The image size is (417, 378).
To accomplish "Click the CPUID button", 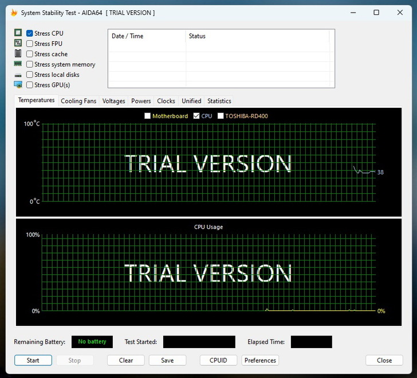I will pyautogui.click(x=218, y=360).
